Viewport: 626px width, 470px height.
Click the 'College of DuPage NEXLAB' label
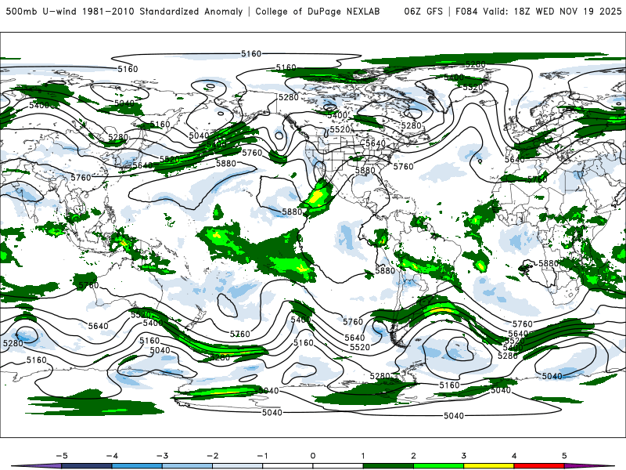(x=318, y=12)
